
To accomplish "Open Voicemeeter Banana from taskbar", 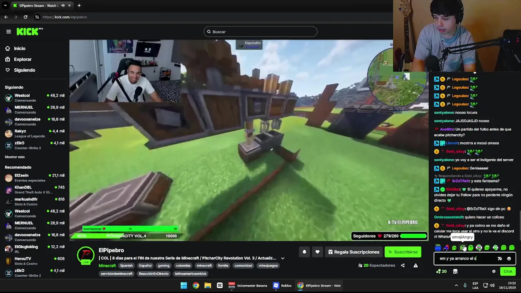I will pos(248,285).
